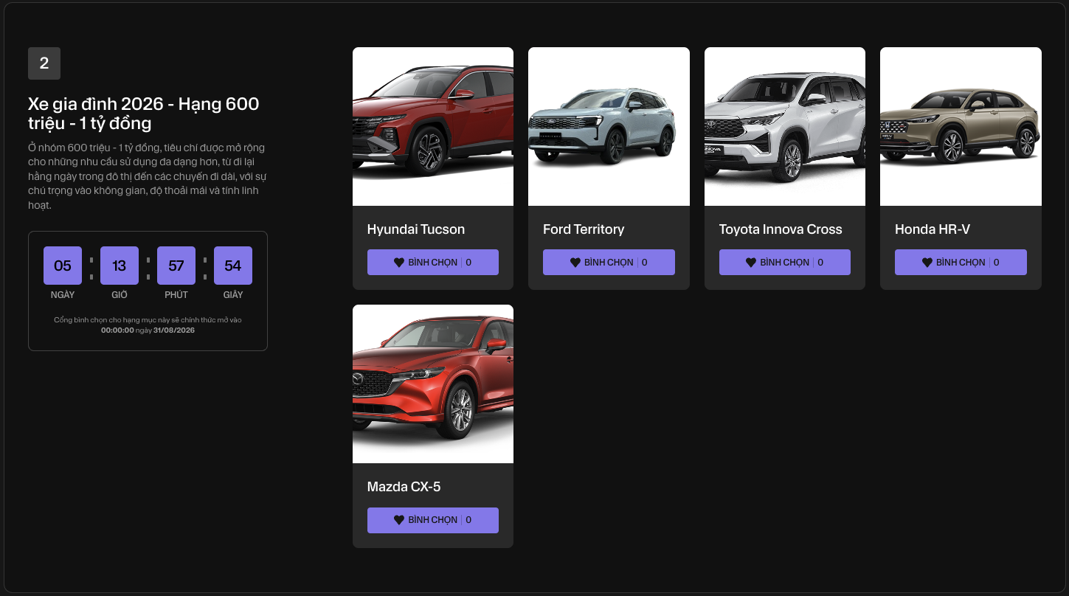Click the 'GIÂY' countdown label
The image size is (1069, 596).
233,295
